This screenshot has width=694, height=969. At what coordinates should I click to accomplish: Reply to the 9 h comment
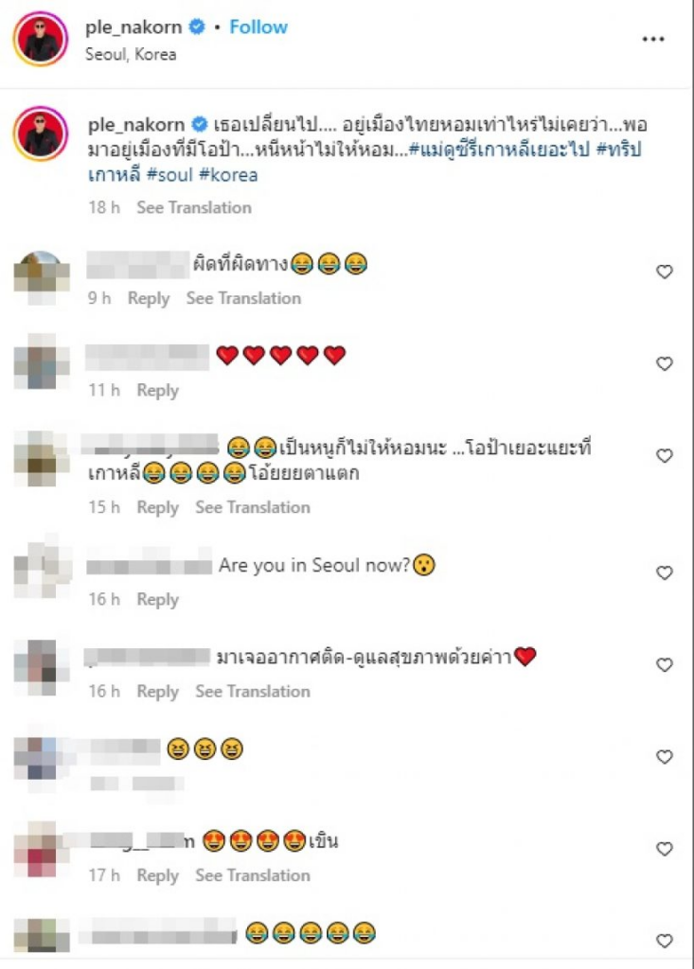click(149, 298)
